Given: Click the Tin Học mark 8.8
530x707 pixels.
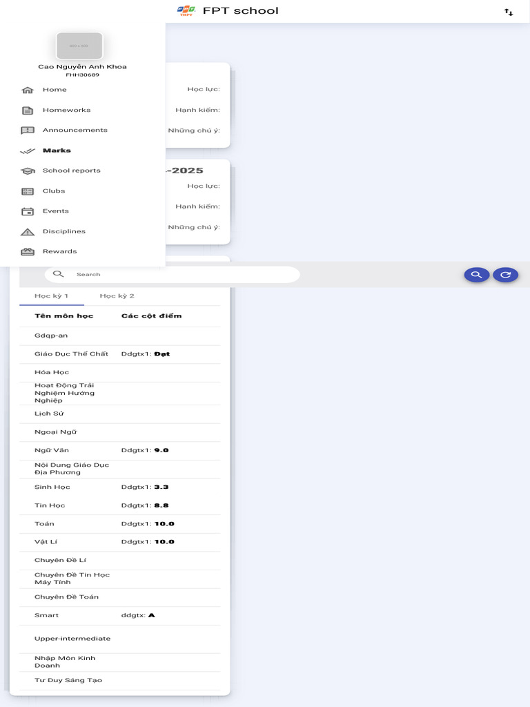Looking at the screenshot, I should 161,505.
